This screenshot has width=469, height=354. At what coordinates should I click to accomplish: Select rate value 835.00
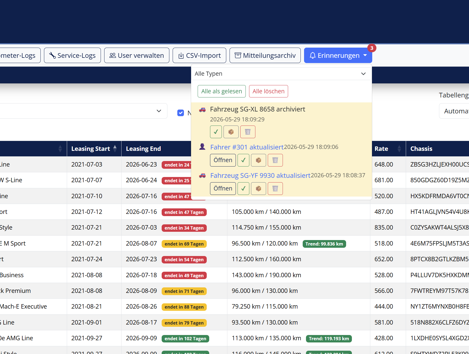tap(384, 227)
